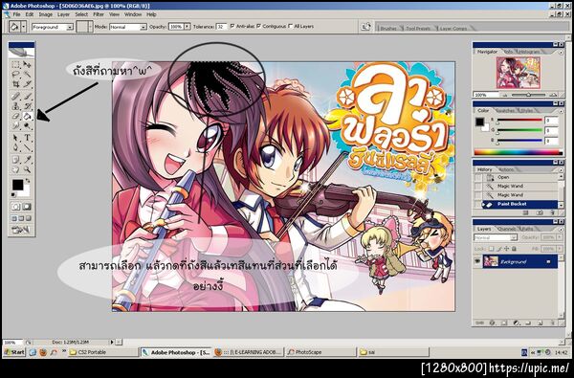
Task: Select the Magic Wand tool in toolbox
Action: 27,75
